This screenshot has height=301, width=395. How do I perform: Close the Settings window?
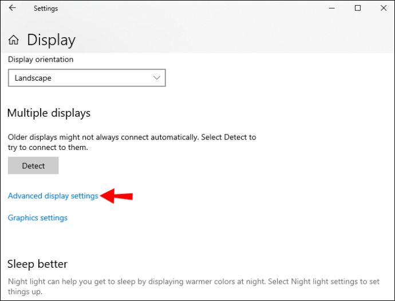(x=384, y=8)
